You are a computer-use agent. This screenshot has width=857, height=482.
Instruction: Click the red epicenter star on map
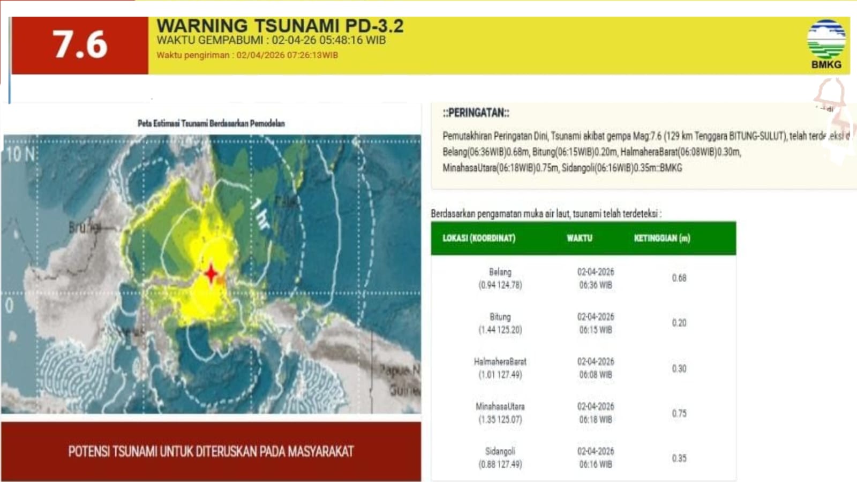click(212, 274)
